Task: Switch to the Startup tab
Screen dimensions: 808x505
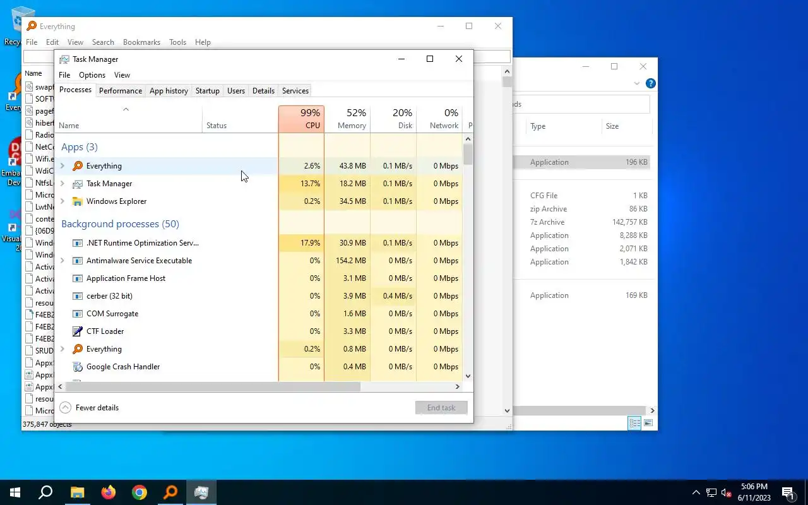Action: click(208, 91)
